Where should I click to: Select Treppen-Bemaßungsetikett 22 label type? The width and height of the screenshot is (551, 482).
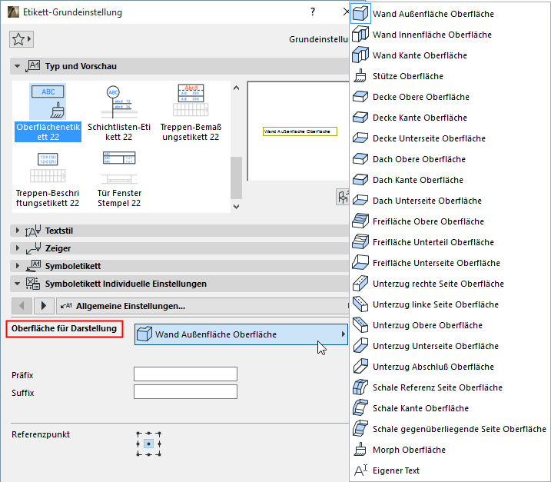(191, 112)
